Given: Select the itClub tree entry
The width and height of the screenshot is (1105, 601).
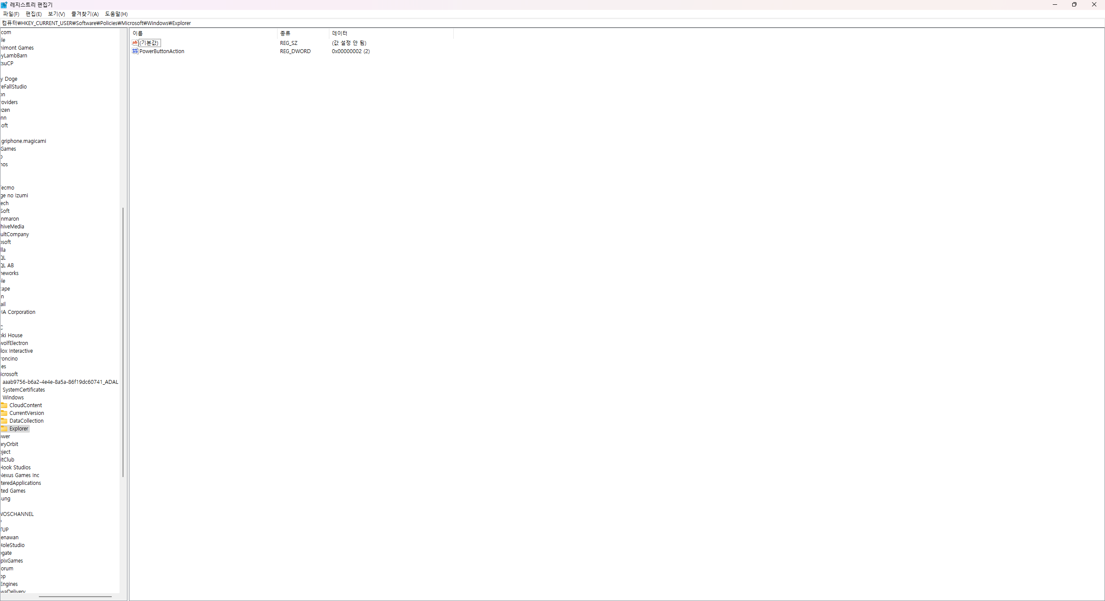Looking at the screenshot, I should (x=7, y=459).
